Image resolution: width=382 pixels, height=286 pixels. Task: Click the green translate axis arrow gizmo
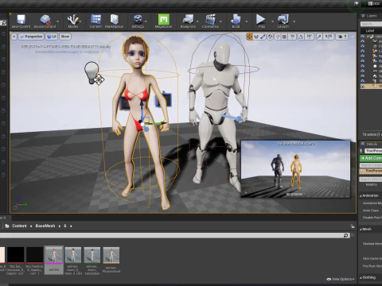[x=157, y=123]
